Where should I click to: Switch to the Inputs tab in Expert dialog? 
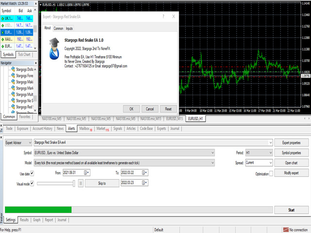click(69, 29)
